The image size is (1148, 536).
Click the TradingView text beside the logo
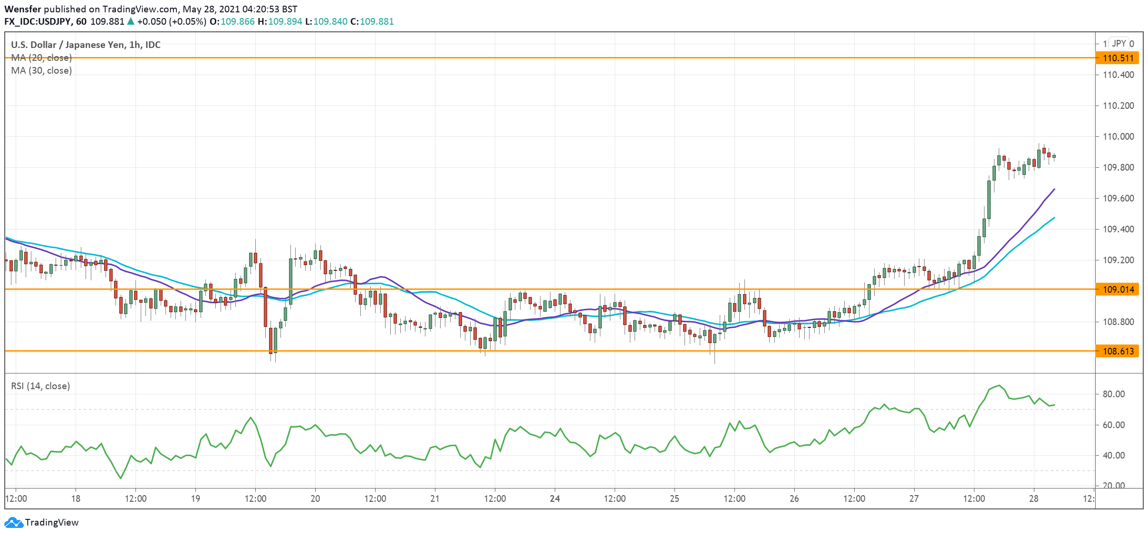pos(51,522)
